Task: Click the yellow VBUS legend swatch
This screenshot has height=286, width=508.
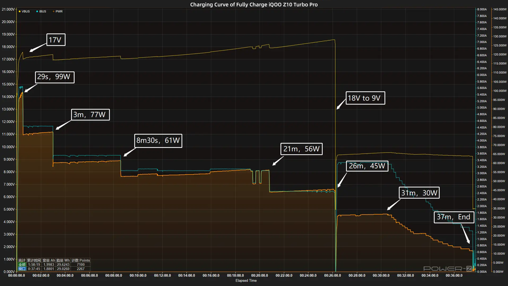Action: (20, 11)
